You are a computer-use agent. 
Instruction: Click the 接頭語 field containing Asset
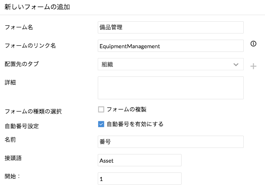tap(139, 160)
